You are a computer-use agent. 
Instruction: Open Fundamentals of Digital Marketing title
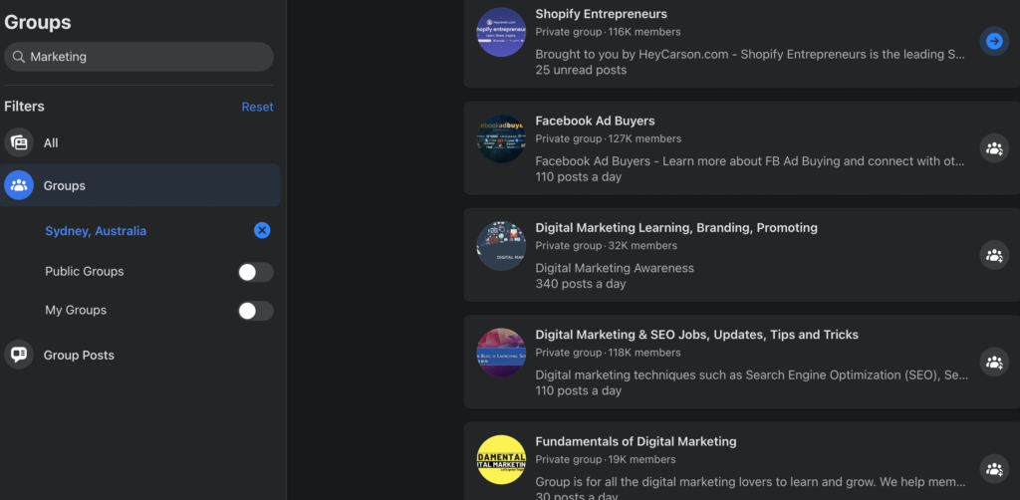[x=637, y=441]
